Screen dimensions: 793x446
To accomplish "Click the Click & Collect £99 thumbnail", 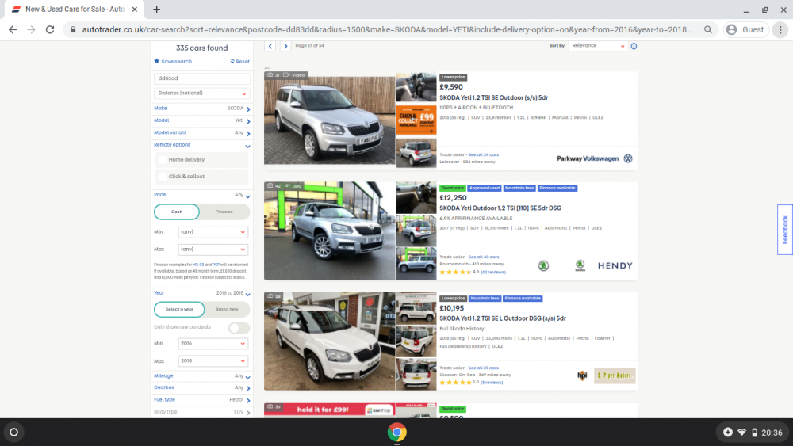I will point(416,120).
